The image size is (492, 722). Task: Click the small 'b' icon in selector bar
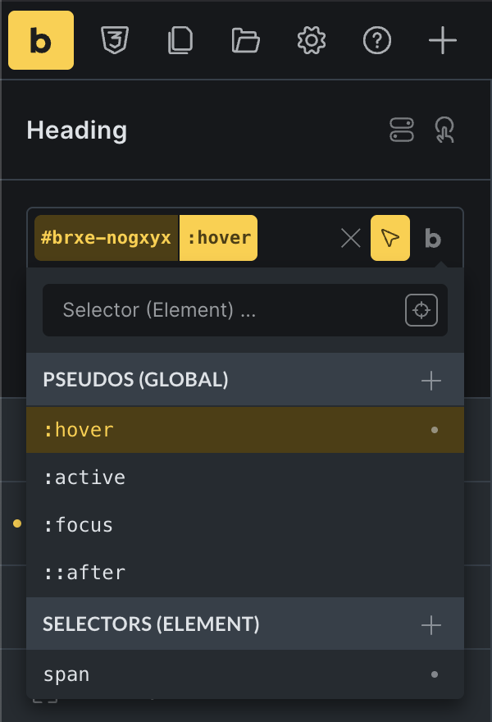click(433, 239)
